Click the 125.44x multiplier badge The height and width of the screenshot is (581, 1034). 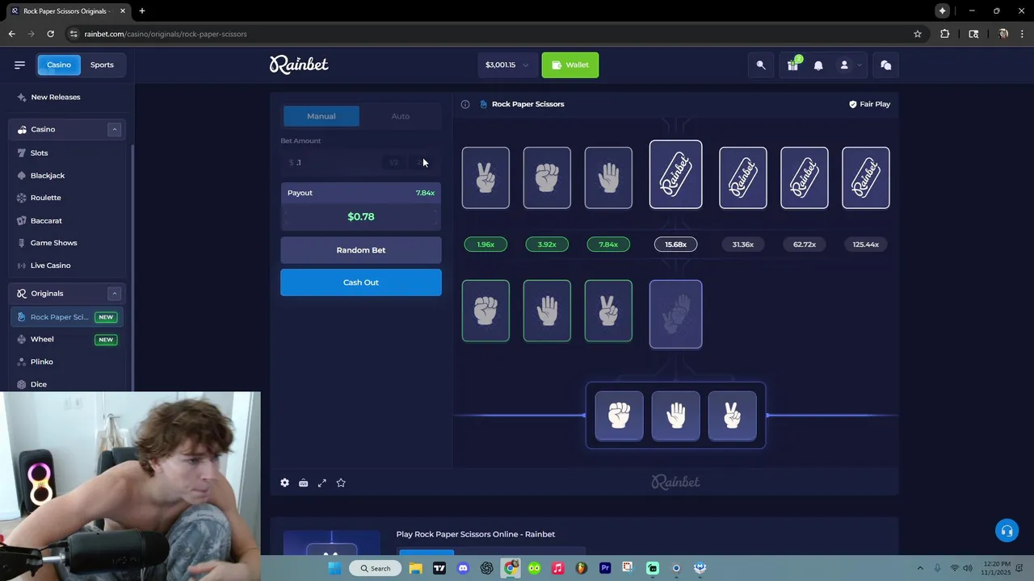(x=866, y=245)
